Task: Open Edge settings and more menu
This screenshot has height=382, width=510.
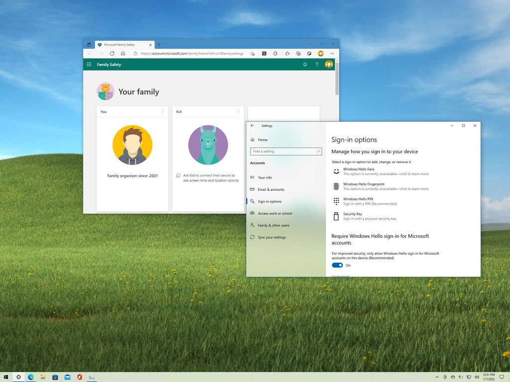Action: coord(332,53)
